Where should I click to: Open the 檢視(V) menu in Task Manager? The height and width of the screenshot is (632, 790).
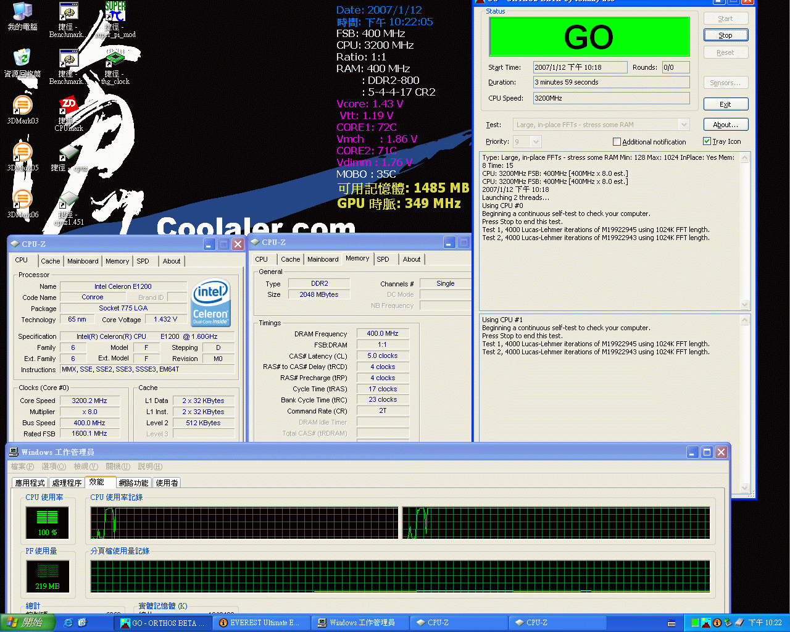point(86,467)
